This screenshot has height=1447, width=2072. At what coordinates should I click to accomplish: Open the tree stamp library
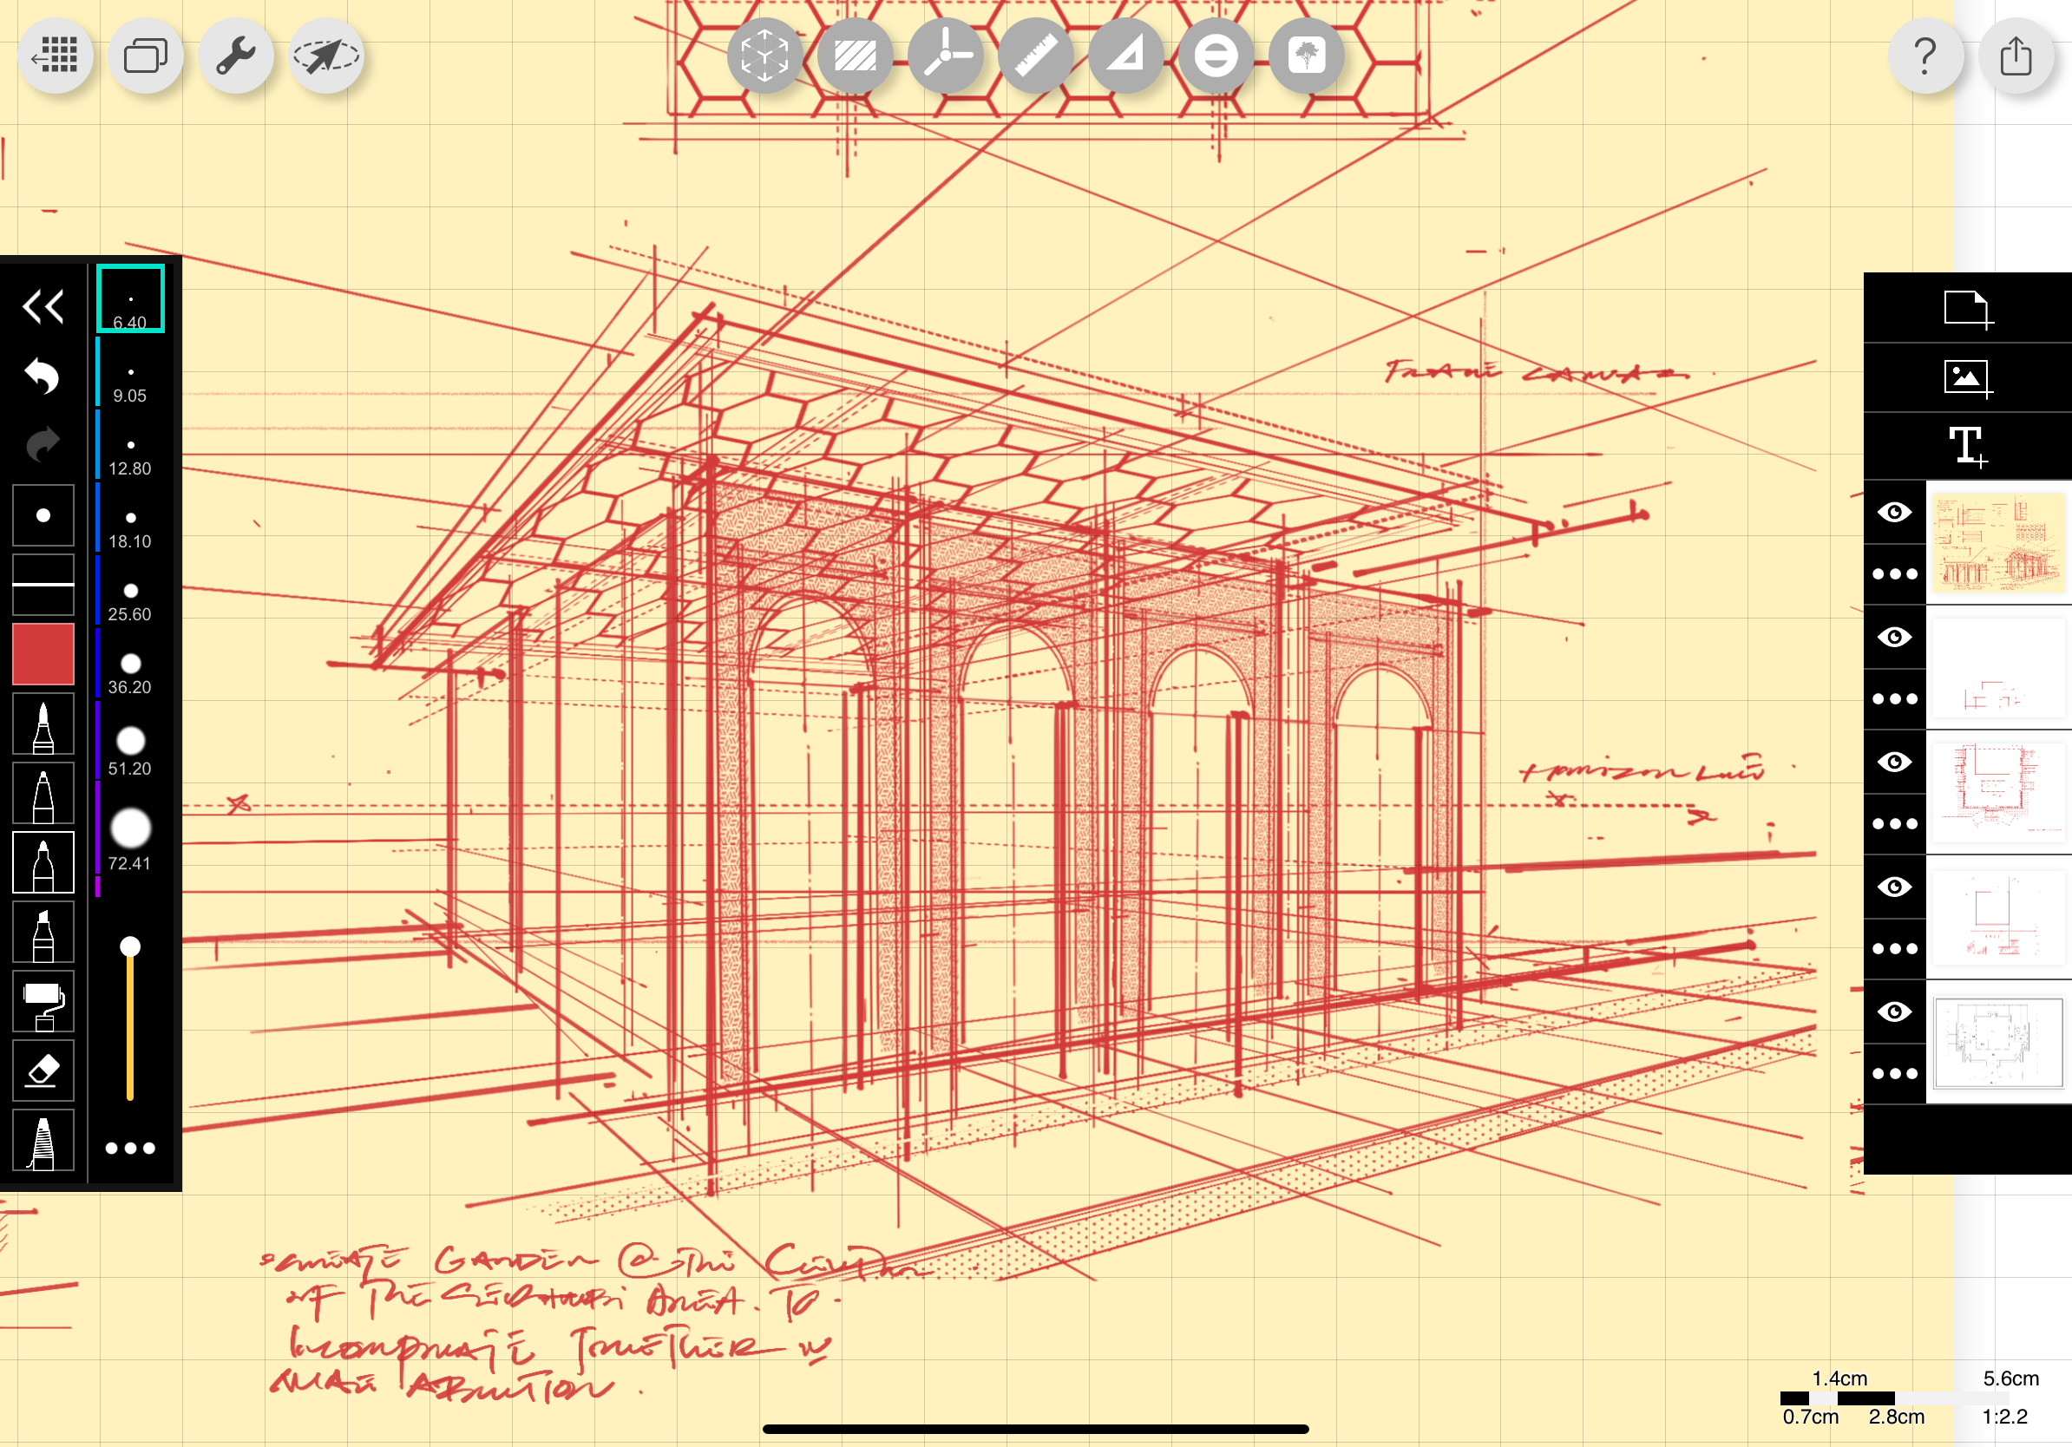[1307, 56]
